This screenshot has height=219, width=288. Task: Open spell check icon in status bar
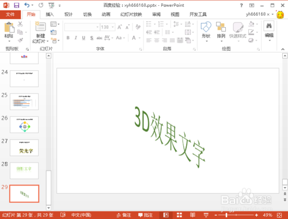point(63,215)
